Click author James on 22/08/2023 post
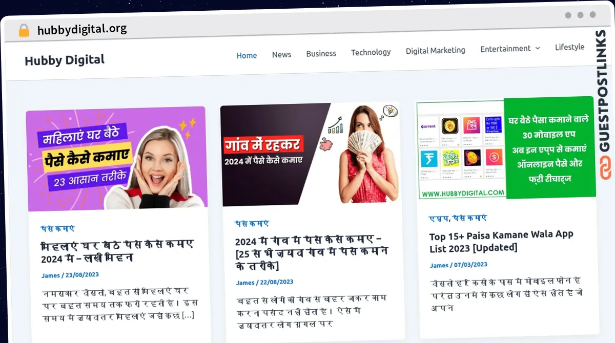Screen dimensions: 615x343 [245, 283]
